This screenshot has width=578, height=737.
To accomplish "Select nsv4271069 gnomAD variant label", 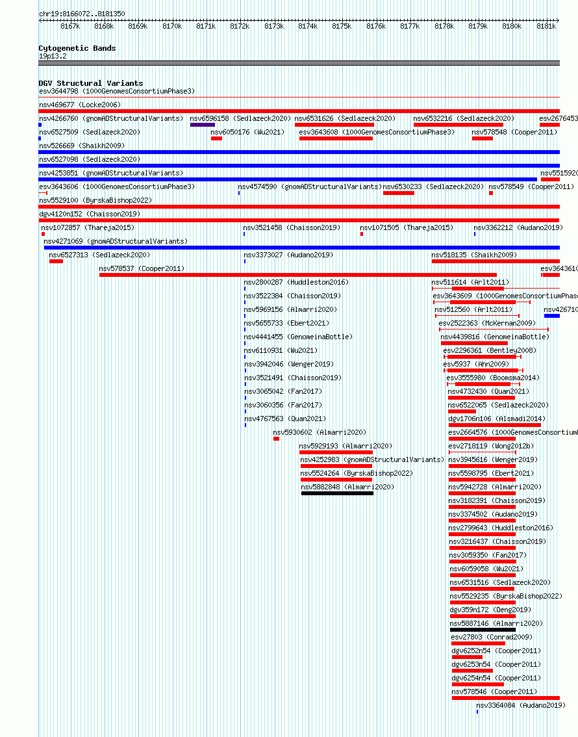I will click(x=116, y=241).
